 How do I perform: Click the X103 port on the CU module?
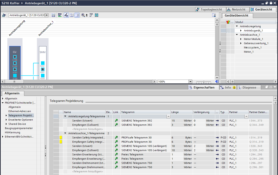tap(15, 57)
